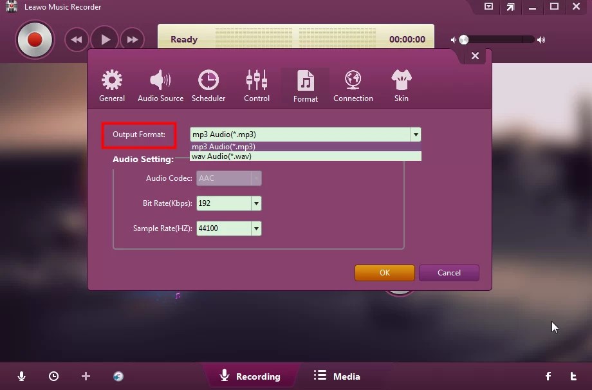Click the Ready status text
Screen dimensions: 592x390
point(184,39)
